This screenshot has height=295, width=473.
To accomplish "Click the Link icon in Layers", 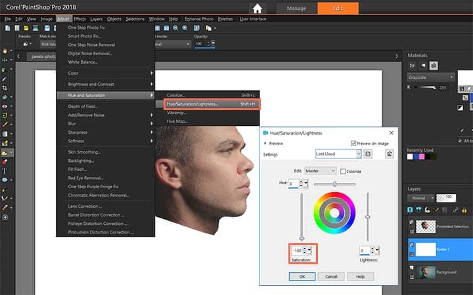I will (455, 210).
